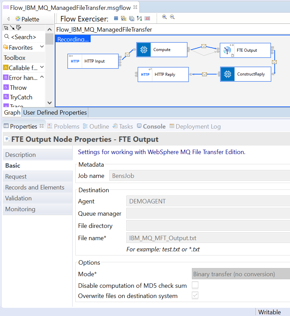Open saved input messages icon

click(132, 18)
